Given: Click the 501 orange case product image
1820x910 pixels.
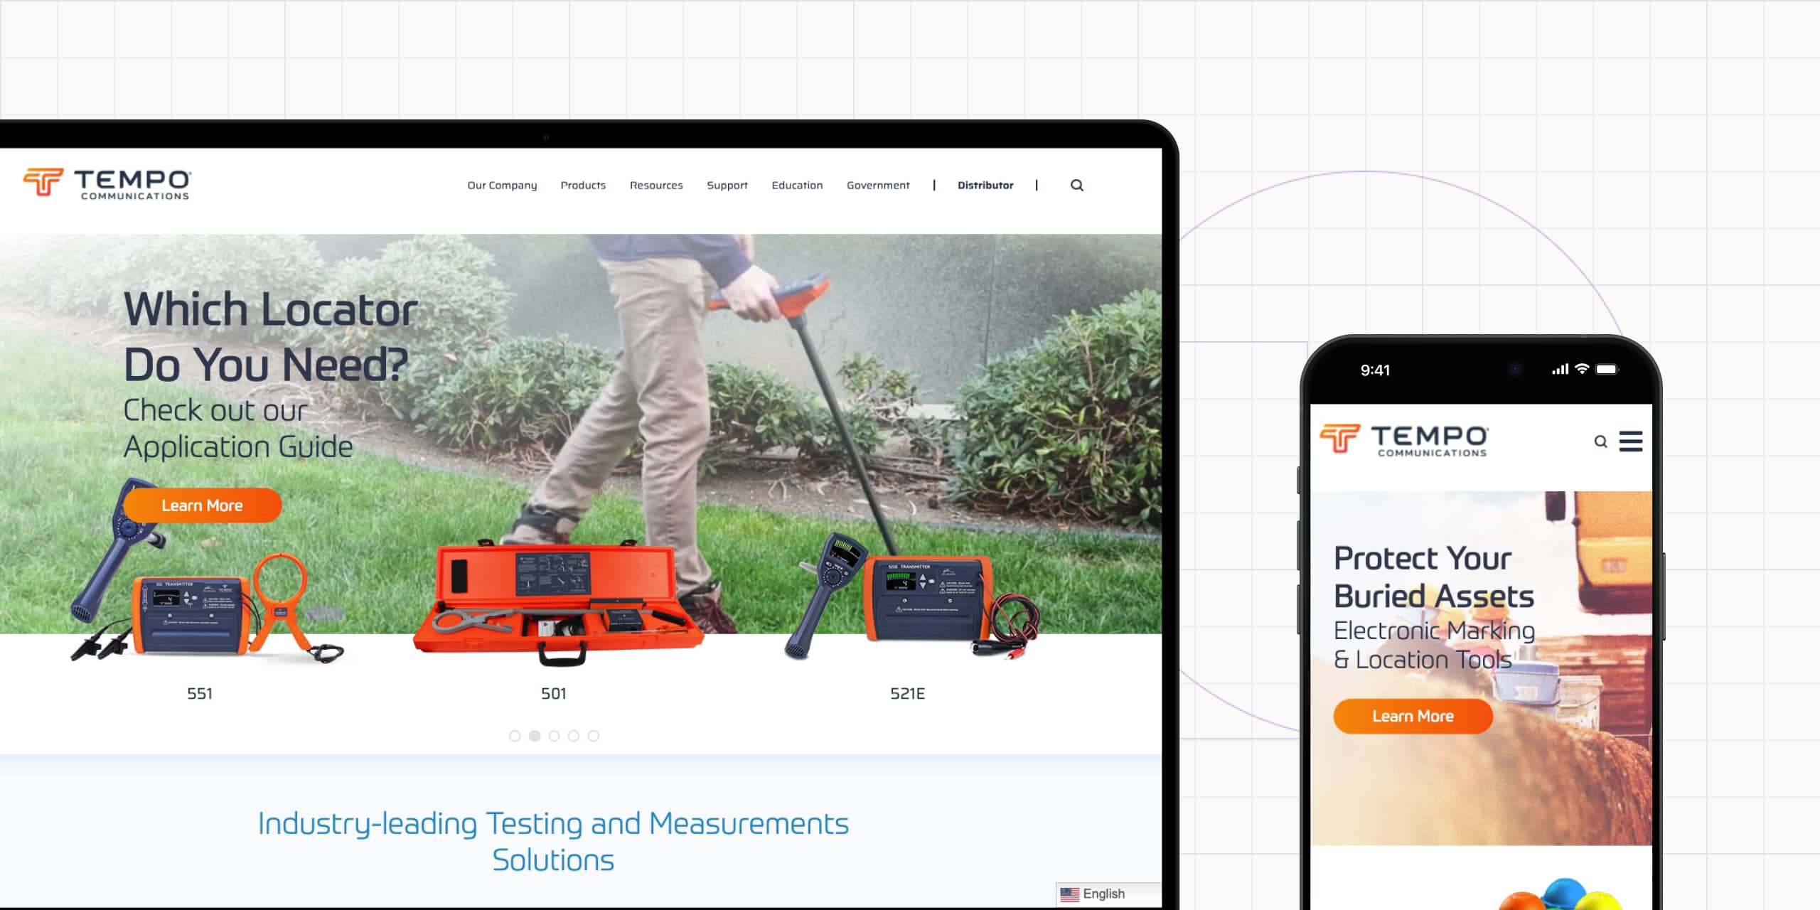Looking at the screenshot, I should tap(558, 604).
